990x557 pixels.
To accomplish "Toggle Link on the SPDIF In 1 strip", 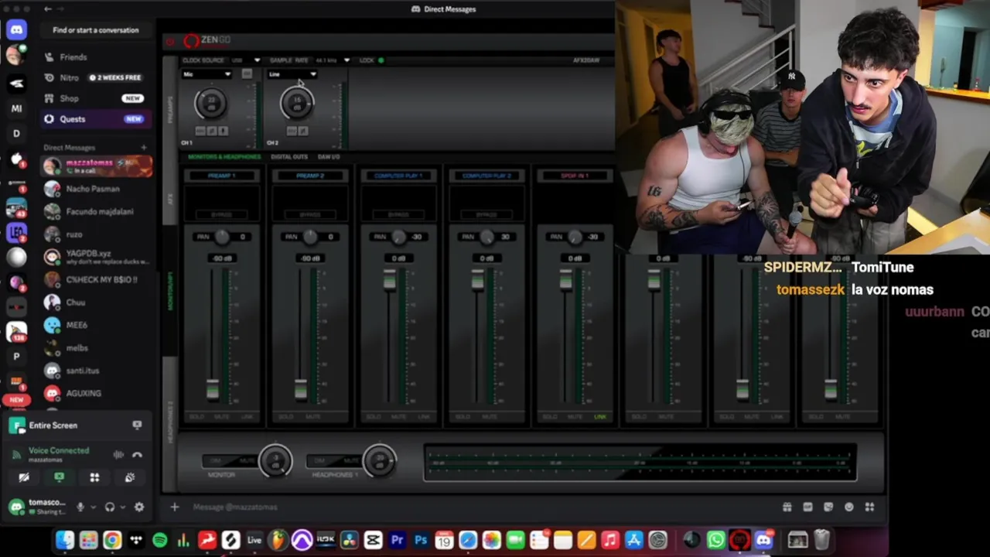I will [x=600, y=417].
